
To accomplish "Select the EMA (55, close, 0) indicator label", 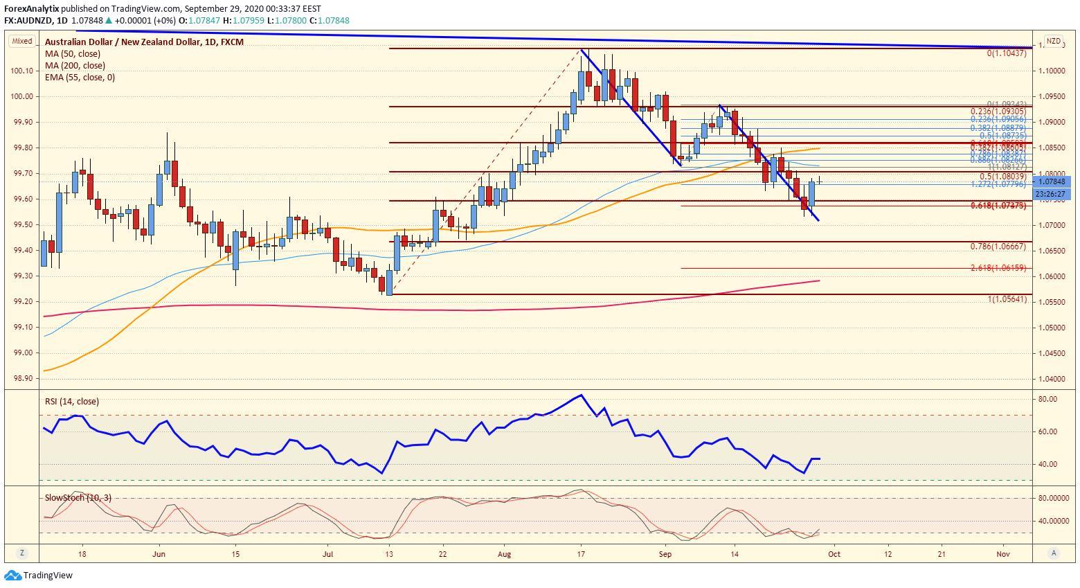I will tap(80, 77).
